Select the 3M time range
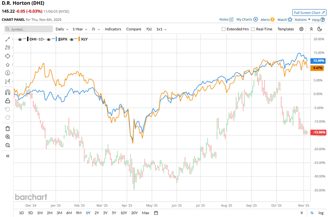Image resolution: width=328 pixels, height=217 pixels. (x=59, y=213)
